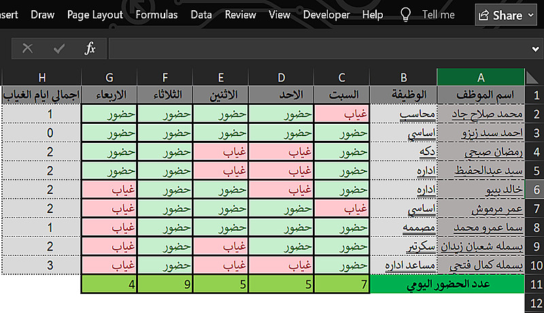Select row 1 header
Viewport: 544px width, 313px height.
pyautogui.click(x=534, y=95)
